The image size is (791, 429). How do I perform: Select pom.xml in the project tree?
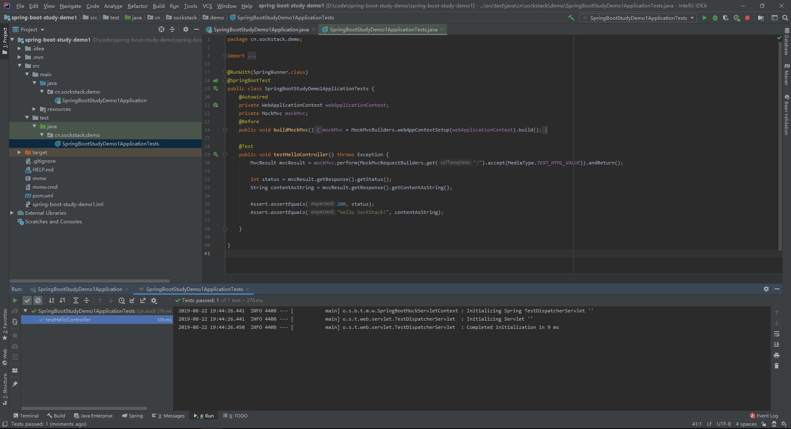tap(42, 196)
